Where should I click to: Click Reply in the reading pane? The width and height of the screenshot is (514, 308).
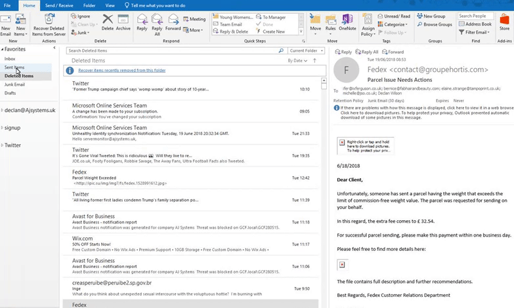(x=343, y=52)
